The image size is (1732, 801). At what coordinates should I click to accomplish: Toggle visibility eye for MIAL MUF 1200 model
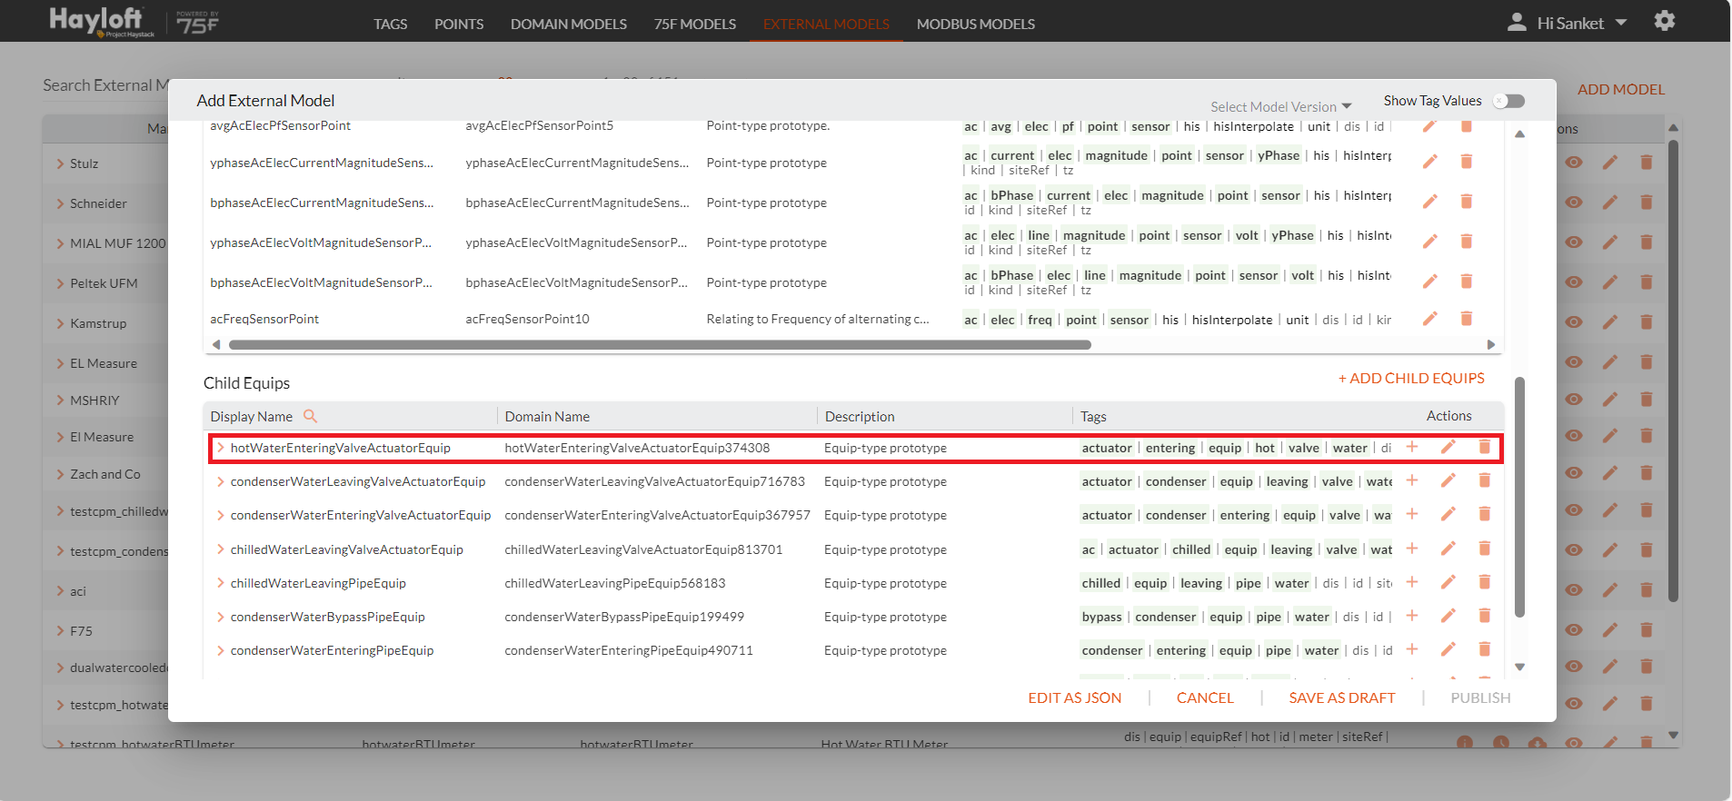[1574, 242]
